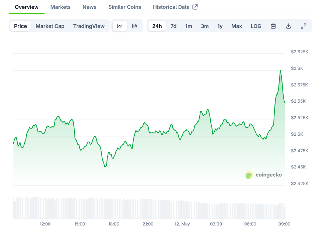
Task: Click the price peak near $2.6K
Action: click(280, 70)
